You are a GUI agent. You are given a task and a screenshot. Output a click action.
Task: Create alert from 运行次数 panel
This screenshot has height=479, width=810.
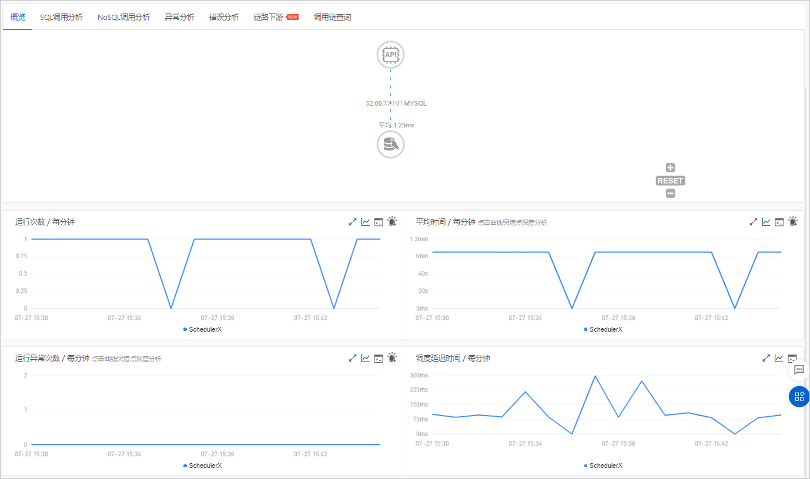392,221
